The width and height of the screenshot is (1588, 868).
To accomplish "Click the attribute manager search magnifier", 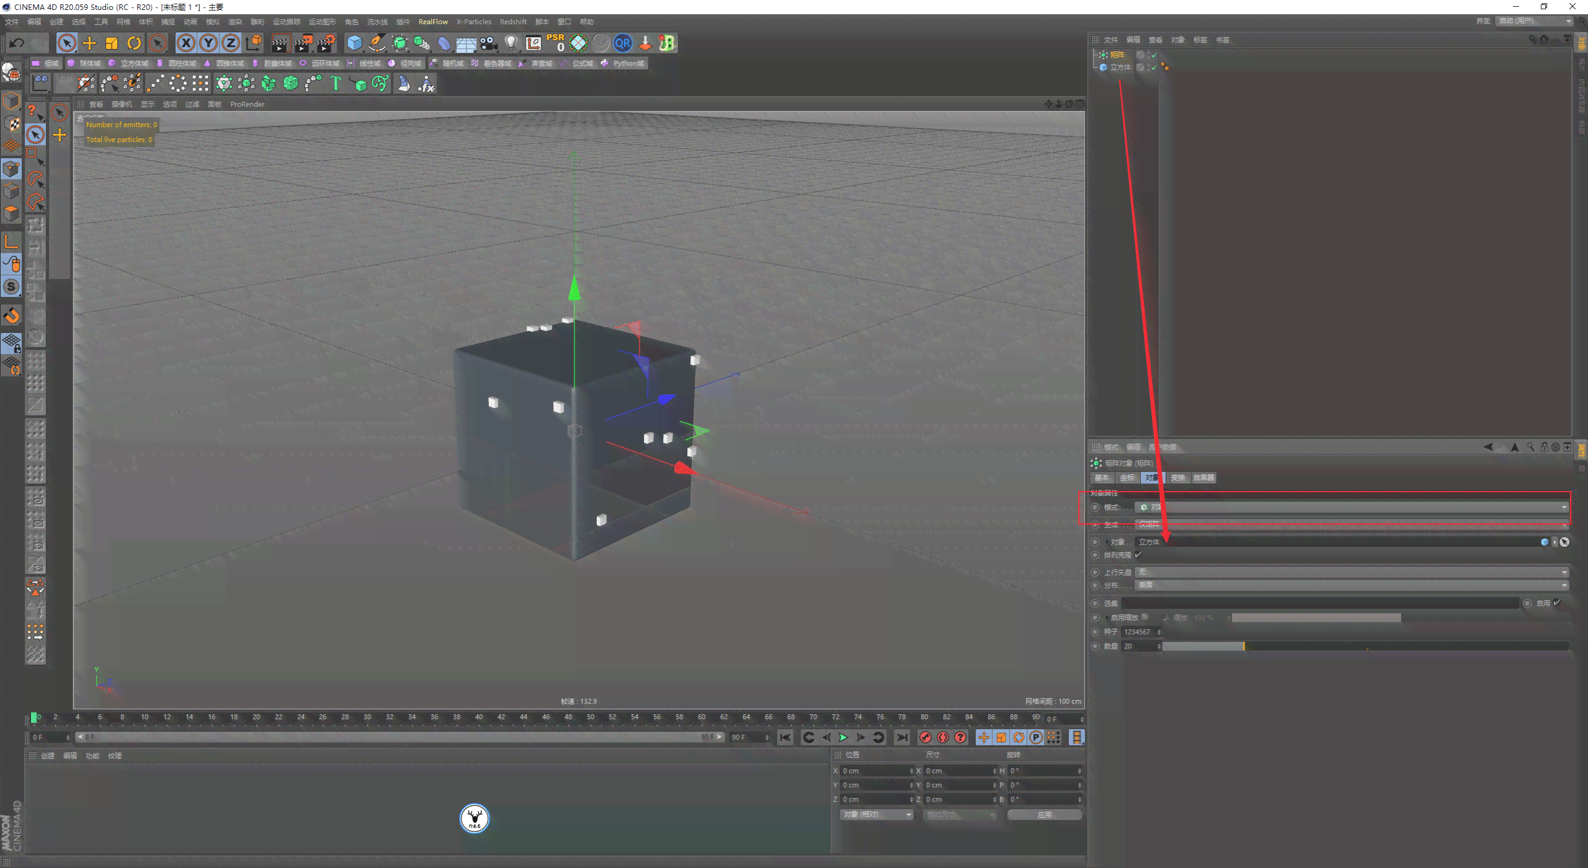I will (x=1530, y=447).
